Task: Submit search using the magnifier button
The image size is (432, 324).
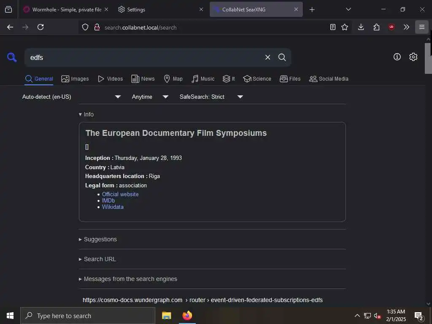Action: (x=282, y=57)
